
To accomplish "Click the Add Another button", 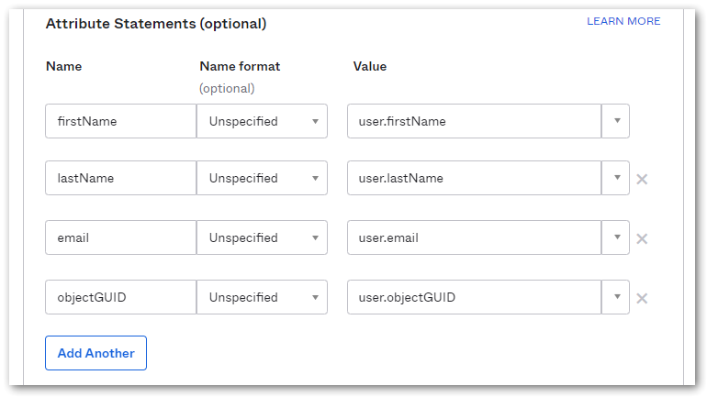I will (95, 353).
